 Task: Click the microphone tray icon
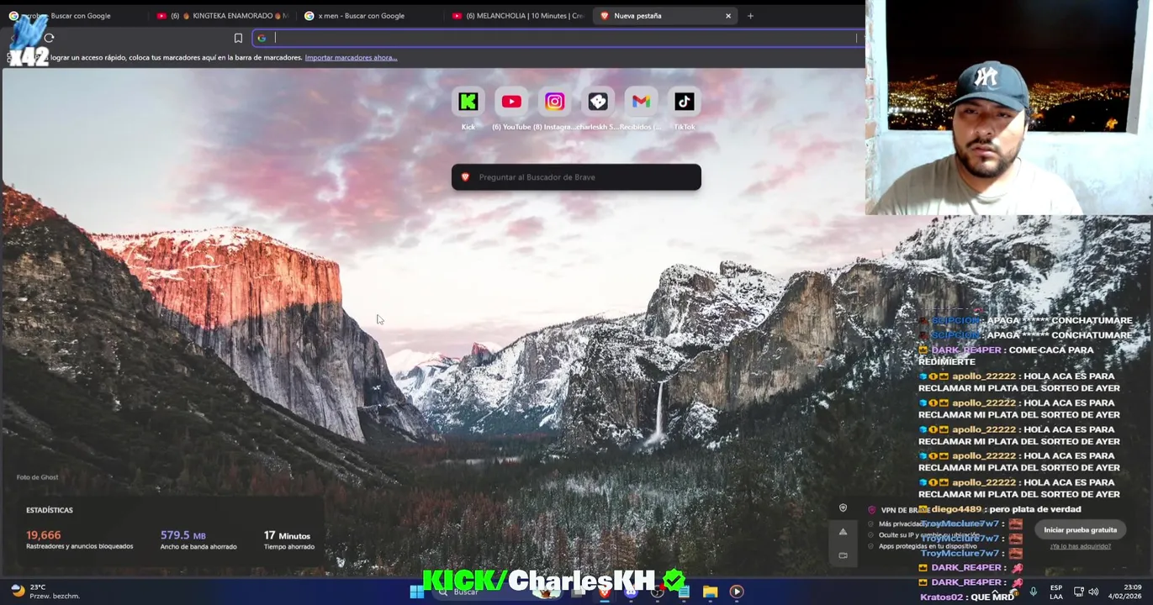[1033, 592]
